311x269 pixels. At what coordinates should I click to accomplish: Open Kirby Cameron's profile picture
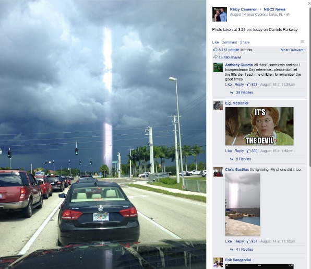pyautogui.click(x=220, y=14)
